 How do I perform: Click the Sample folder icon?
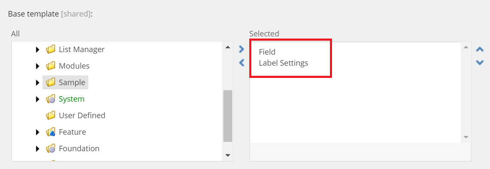pos(50,82)
